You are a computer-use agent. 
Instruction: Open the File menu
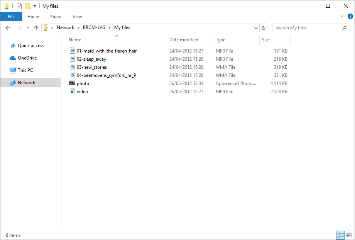[11, 17]
